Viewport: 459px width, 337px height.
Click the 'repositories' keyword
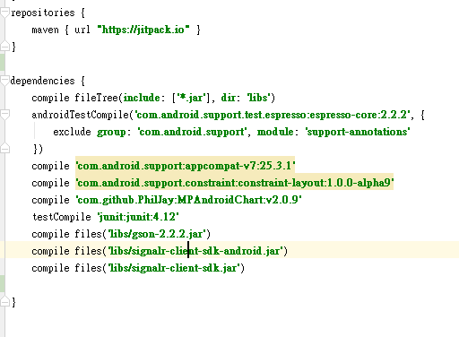click(43, 13)
